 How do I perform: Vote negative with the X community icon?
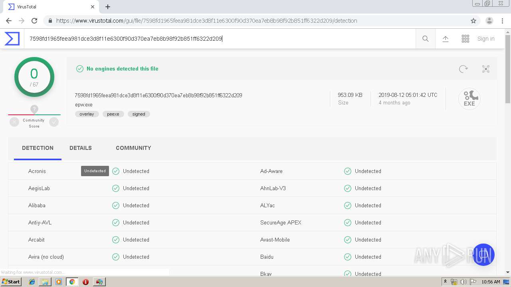coord(14,122)
